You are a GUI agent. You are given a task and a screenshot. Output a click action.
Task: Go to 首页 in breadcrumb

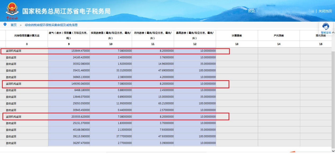(14, 25)
